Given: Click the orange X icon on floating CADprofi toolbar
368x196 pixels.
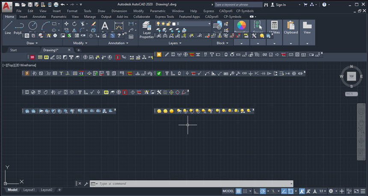Looking at the screenshot, I should pyautogui.click(x=159, y=54).
